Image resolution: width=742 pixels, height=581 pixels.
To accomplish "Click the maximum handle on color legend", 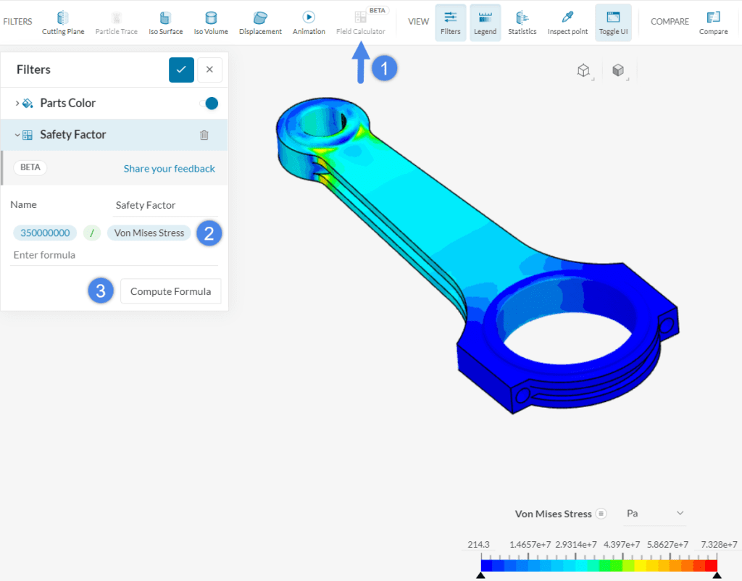I will [x=717, y=575].
